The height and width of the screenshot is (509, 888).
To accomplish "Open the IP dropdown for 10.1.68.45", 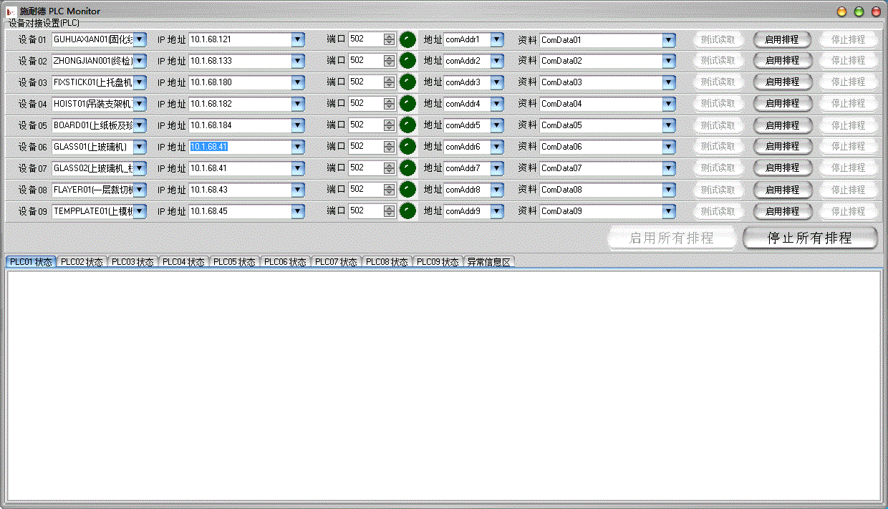I will (x=298, y=212).
